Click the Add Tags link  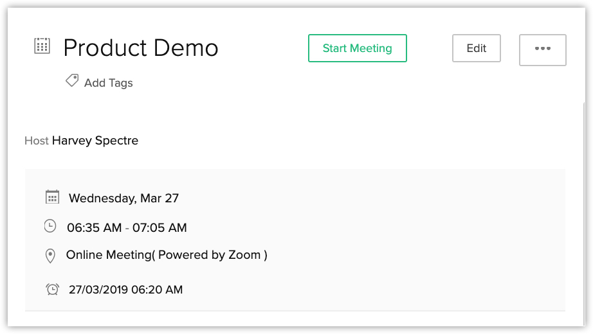tap(108, 83)
